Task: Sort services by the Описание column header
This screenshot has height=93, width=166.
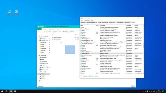Action: point(112,25)
